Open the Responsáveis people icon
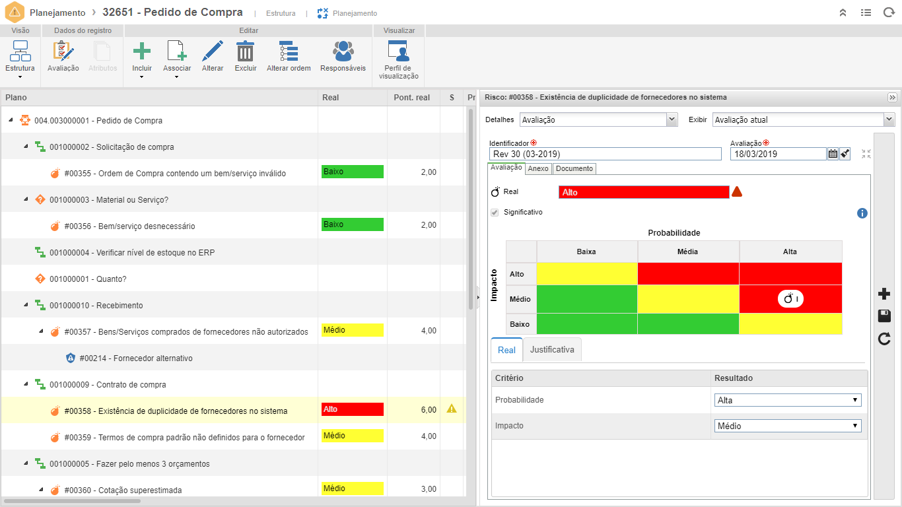 pyautogui.click(x=343, y=51)
